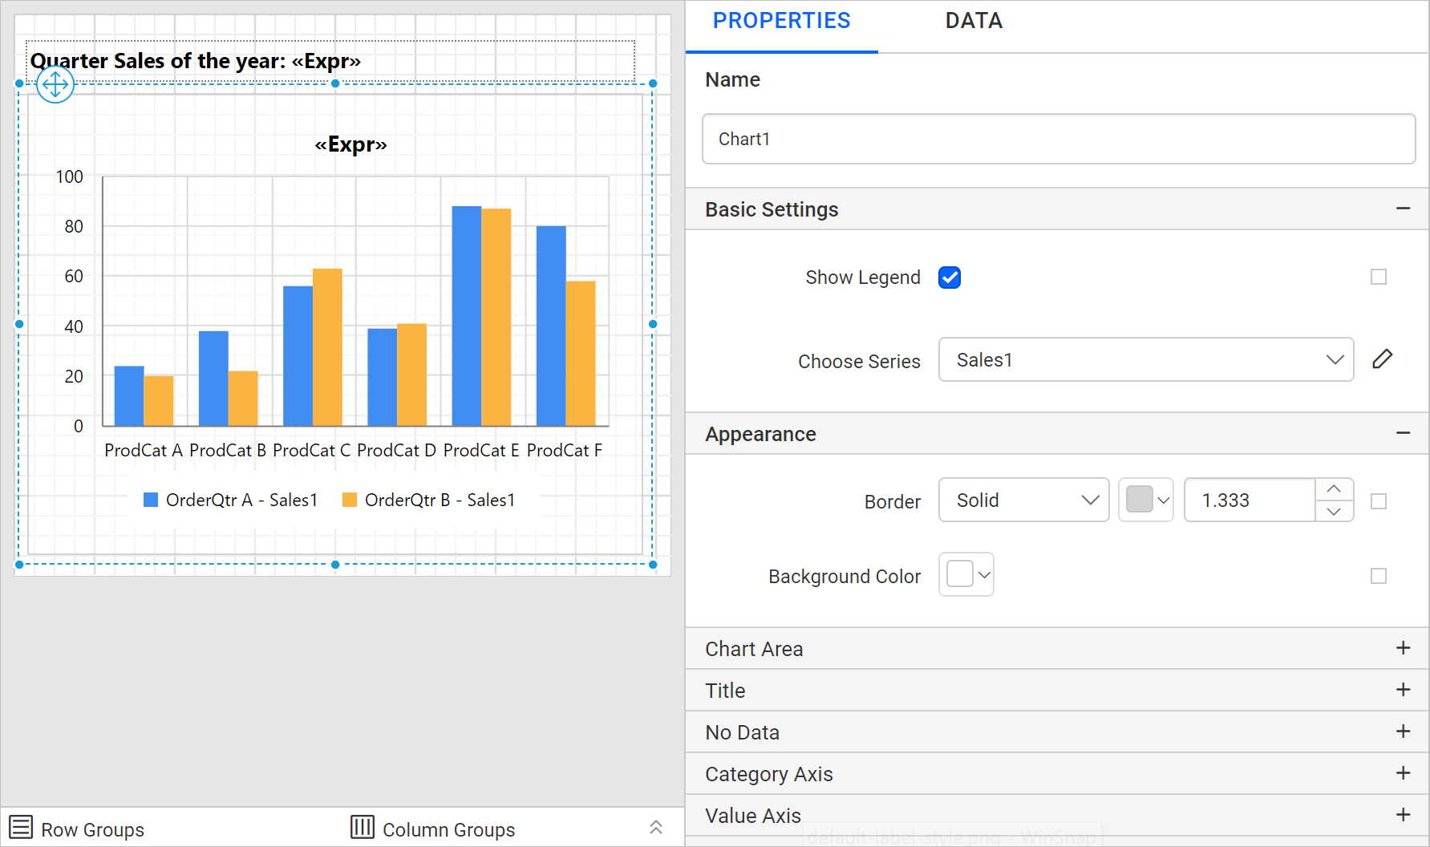The width and height of the screenshot is (1430, 847).
Task: Collapse the Basic Settings section
Action: (x=1404, y=209)
